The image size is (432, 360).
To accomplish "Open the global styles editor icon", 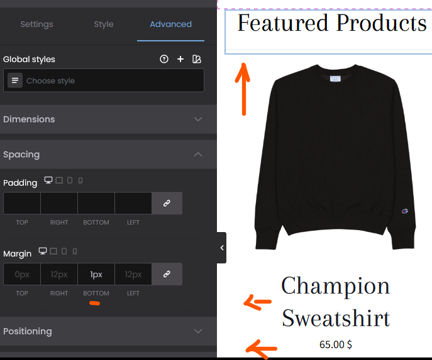I will (x=197, y=59).
